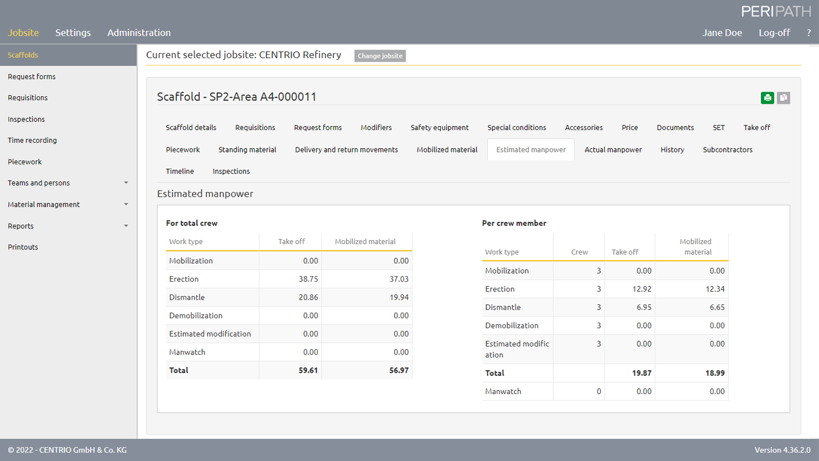
Task: Open the Administration menu
Action: pyautogui.click(x=139, y=32)
